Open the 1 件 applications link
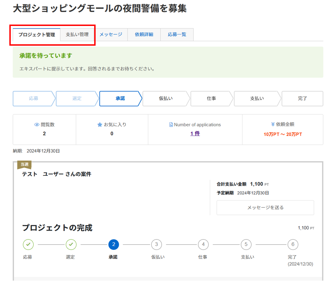 click(x=195, y=134)
